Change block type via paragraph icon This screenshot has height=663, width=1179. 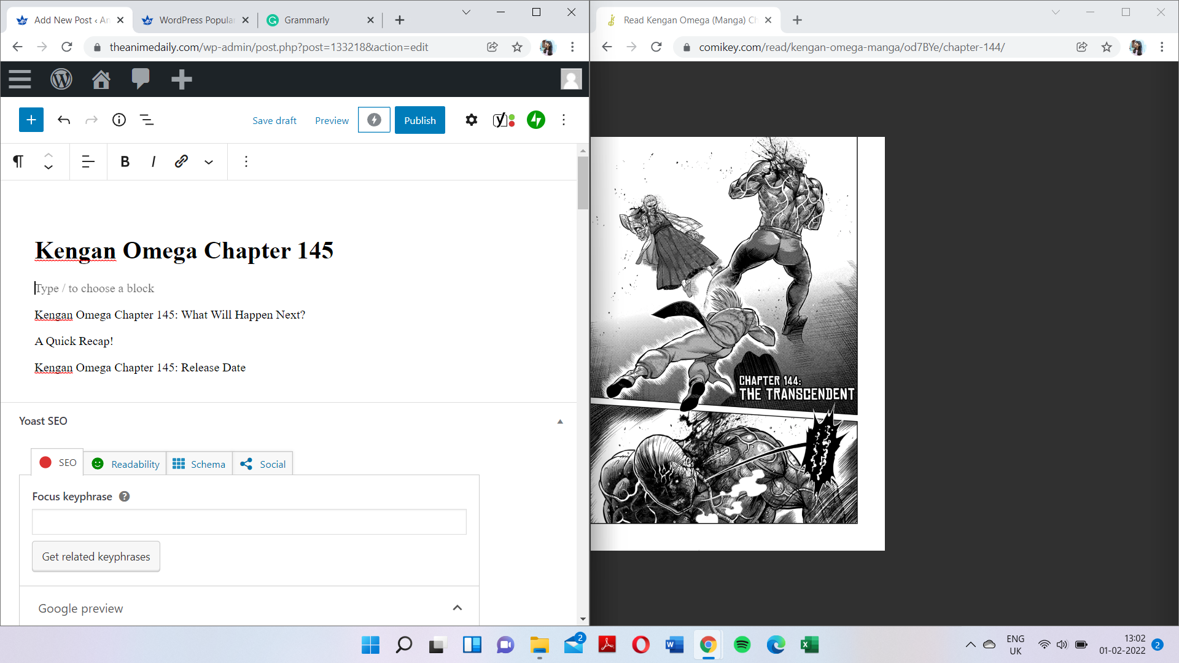click(x=18, y=161)
